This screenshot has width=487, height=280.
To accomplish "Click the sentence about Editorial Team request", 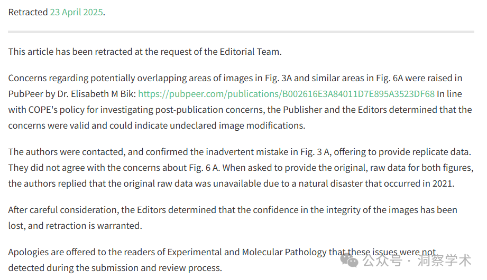I will 145,52.
